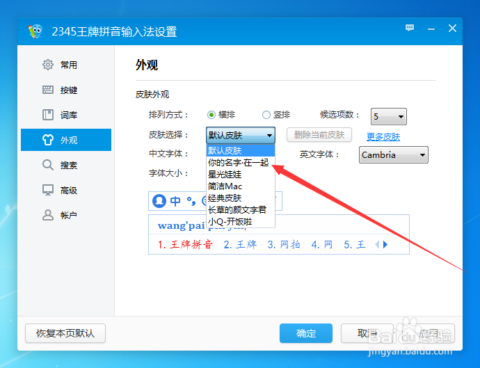Choose 长草的颜文字君 skin from list
Viewport: 480px width, 368px height.
[x=241, y=209]
